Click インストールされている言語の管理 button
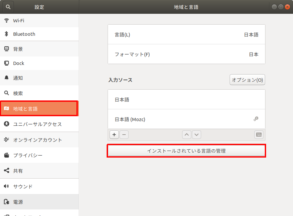The image size is (293, 216). [186, 151]
